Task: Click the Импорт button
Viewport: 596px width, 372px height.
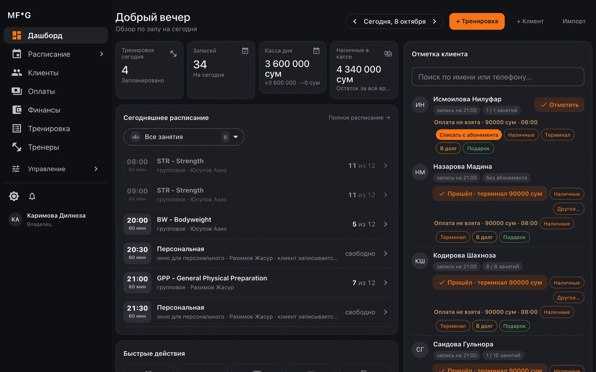Action: pos(574,21)
